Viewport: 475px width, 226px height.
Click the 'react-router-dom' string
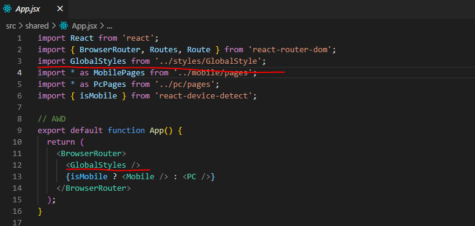click(289, 50)
